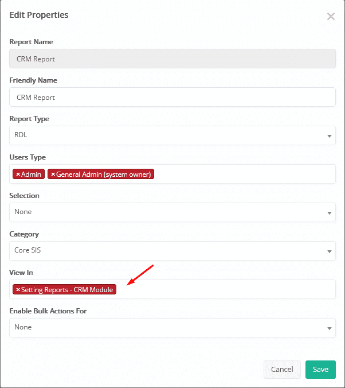Image resolution: width=345 pixels, height=388 pixels.
Task: Click the General Admin (system owner) tag text
Action: click(x=104, y=174)
